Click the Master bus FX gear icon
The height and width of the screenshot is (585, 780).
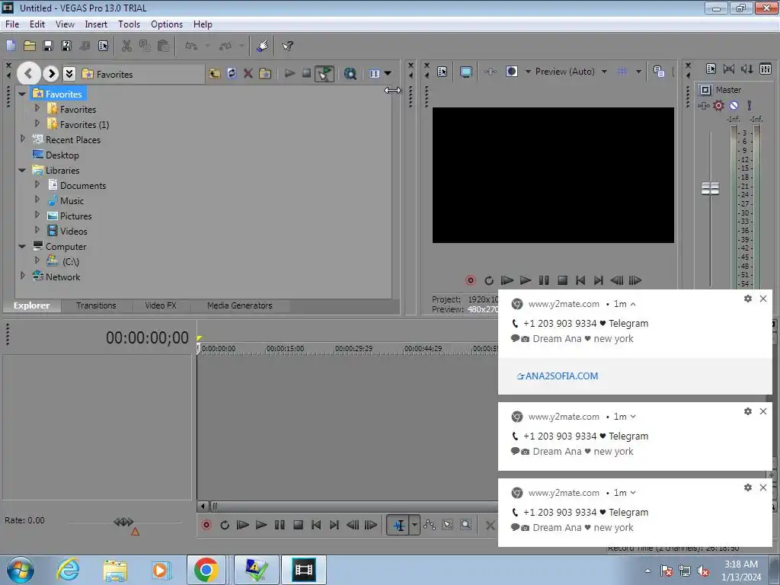718,105
